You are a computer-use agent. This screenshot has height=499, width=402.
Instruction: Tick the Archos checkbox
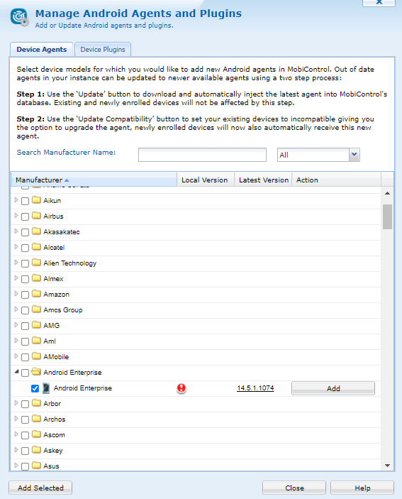coord(25,420)
